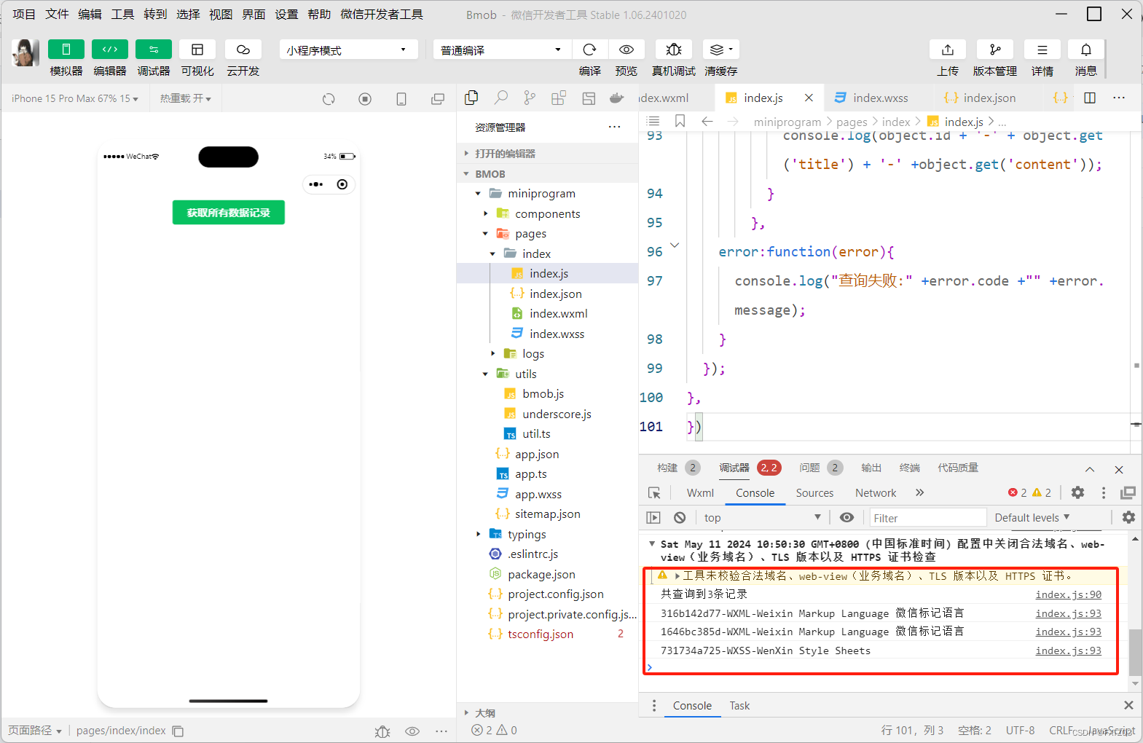The width and height of the screenshot is (1143, 743).
Task: Toggle the 调试器 debugger panel button
Action: coord(154,50)
